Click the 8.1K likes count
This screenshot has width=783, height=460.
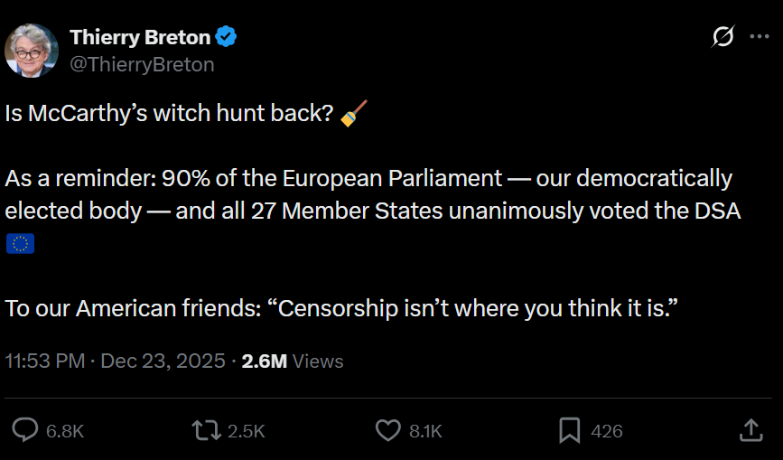(425, 432)
